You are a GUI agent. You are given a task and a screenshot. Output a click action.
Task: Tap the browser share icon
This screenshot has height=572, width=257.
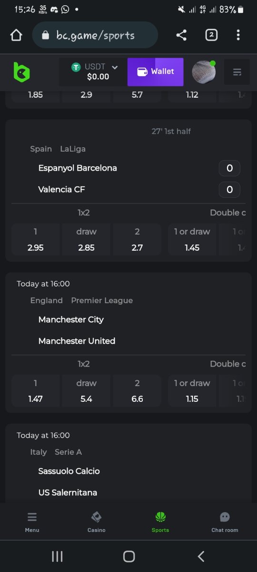(x=181, y=35)
